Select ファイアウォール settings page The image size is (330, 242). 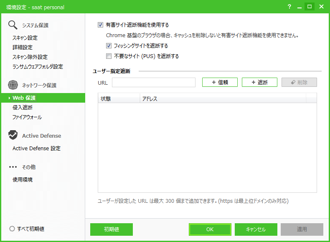27,117
